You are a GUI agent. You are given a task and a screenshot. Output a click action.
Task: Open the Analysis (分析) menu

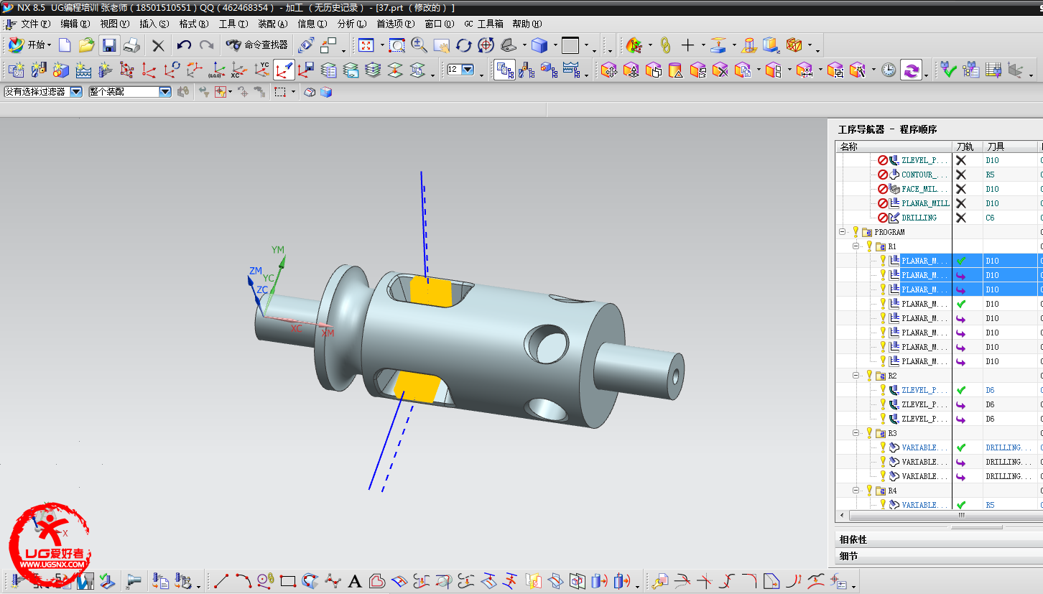(x=351, y=24)
